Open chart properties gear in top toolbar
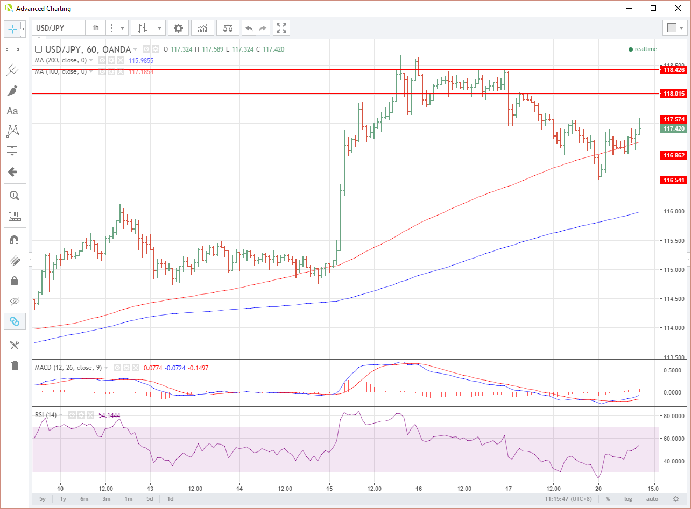 click(x=178, y=28)
